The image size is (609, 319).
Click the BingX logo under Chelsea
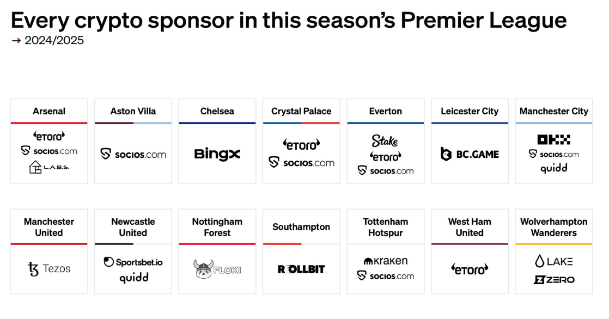pyautogui.click(x=217, y=155)
